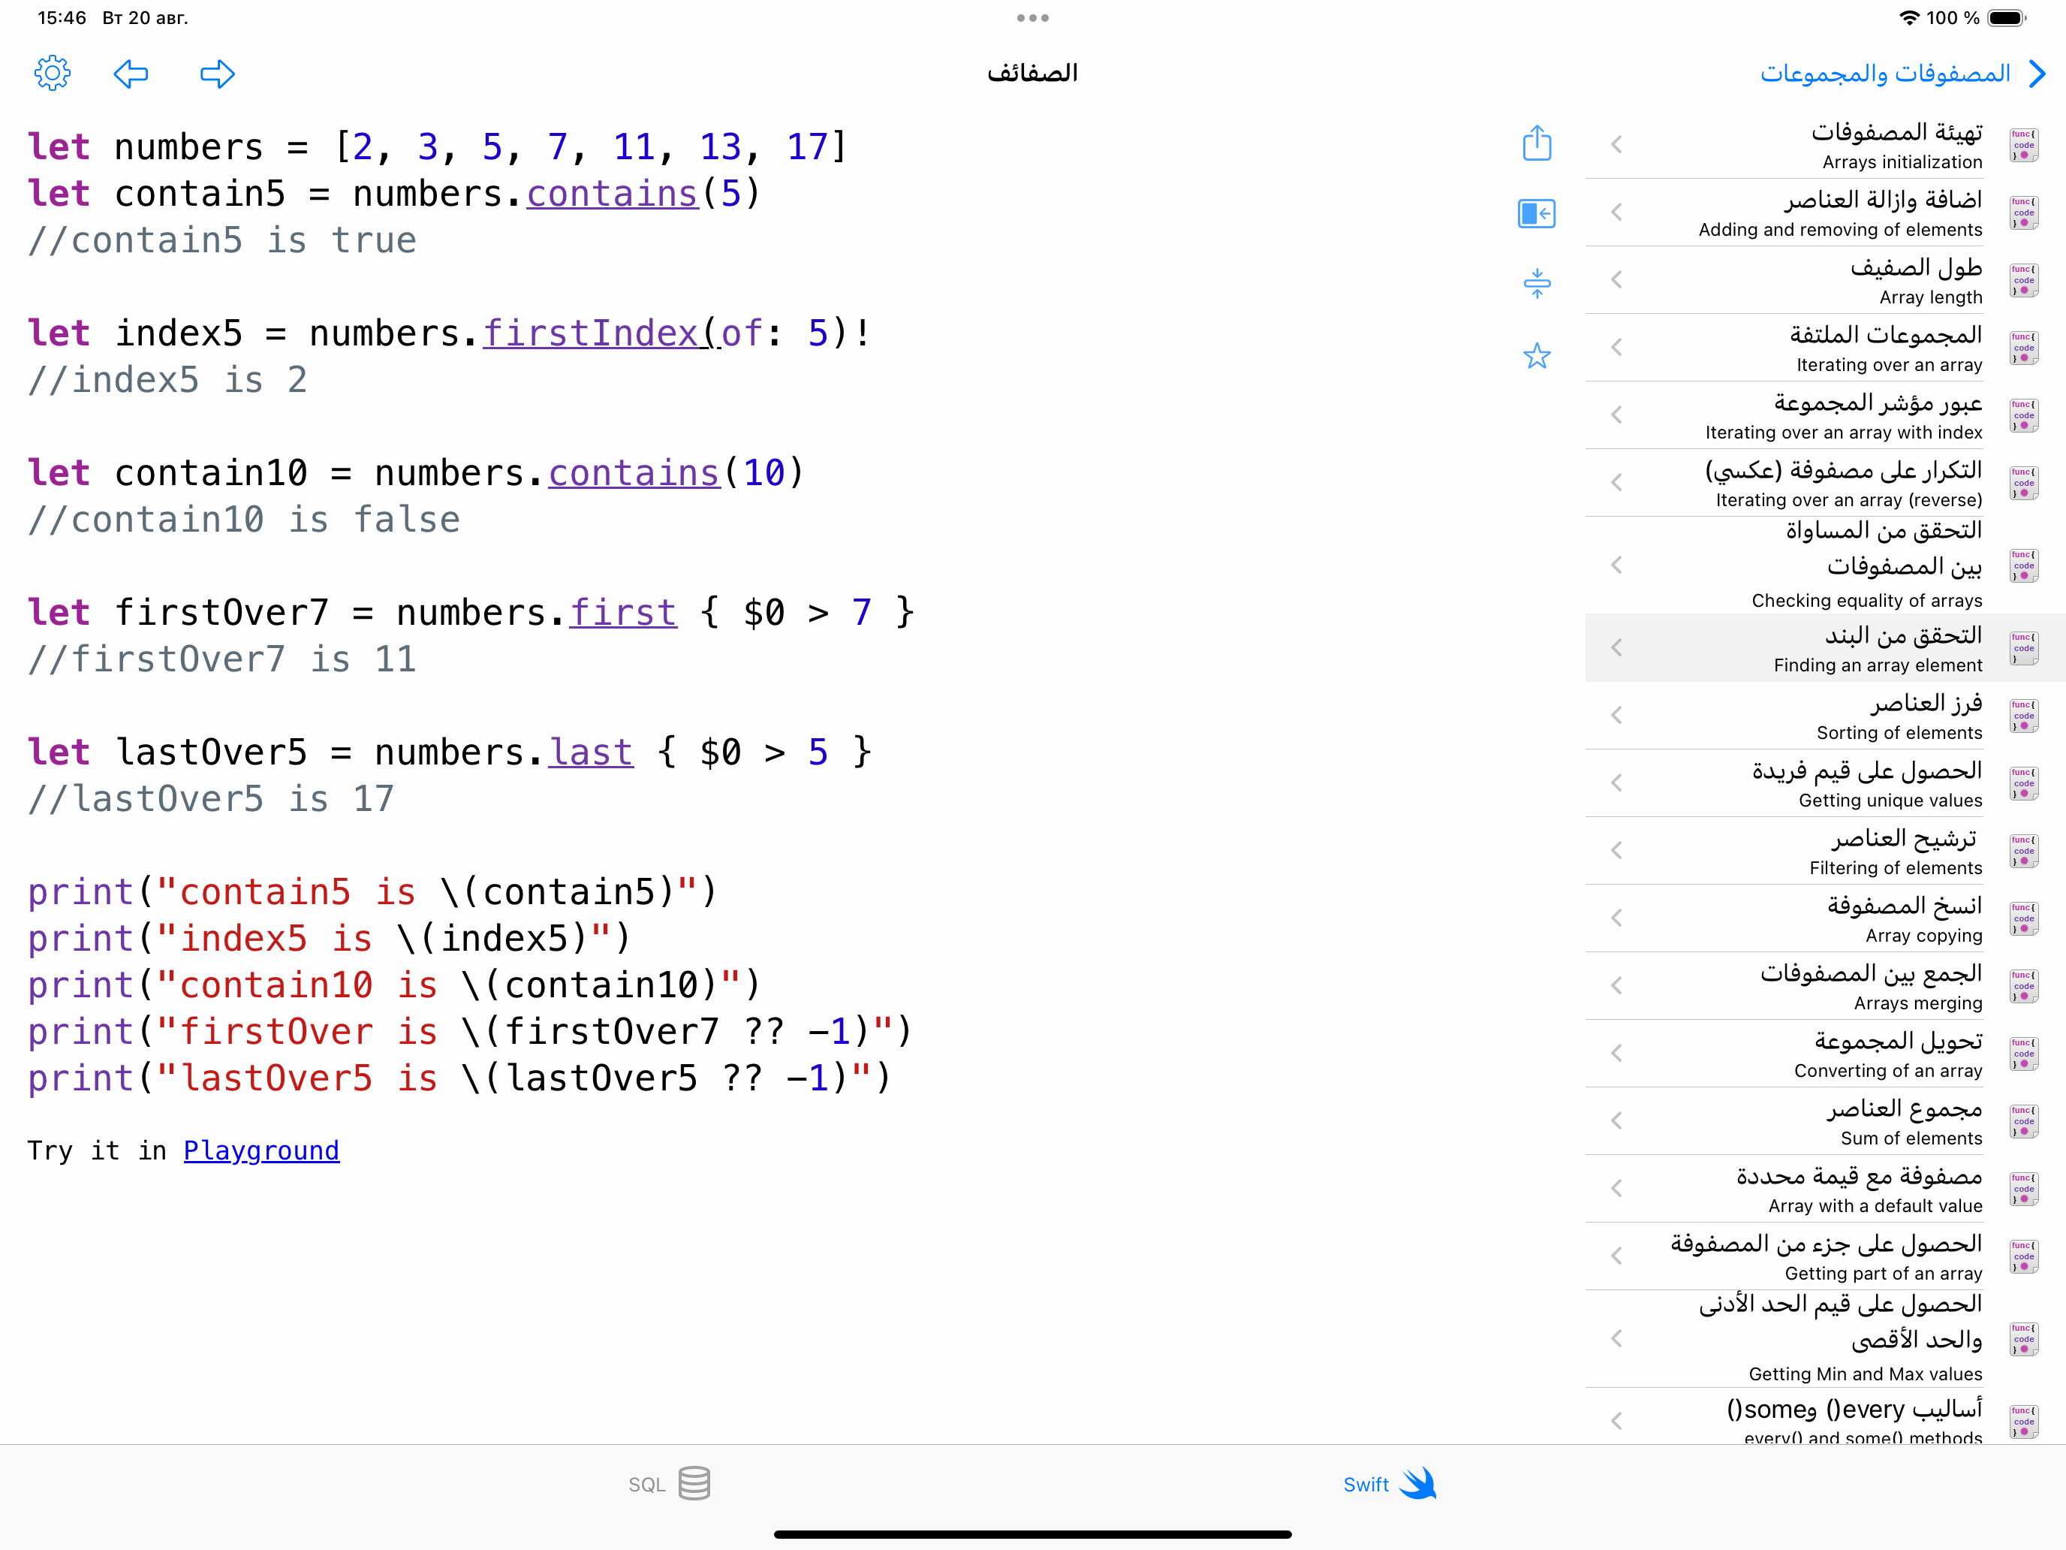2066x1550 pixels.
Task: Open chevron for Arrays merging row
Action: click(x=1617, y=986)
